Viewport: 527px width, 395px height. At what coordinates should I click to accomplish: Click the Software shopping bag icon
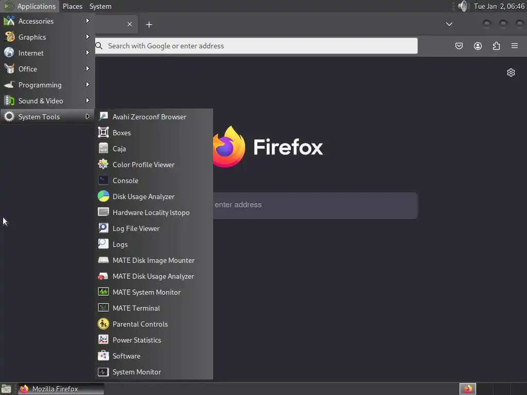point(103,356)
